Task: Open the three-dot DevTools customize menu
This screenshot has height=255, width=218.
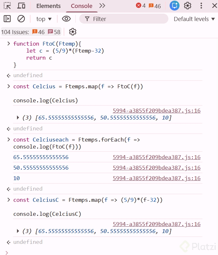Action: pyautogui.click(x=201, y=6)
